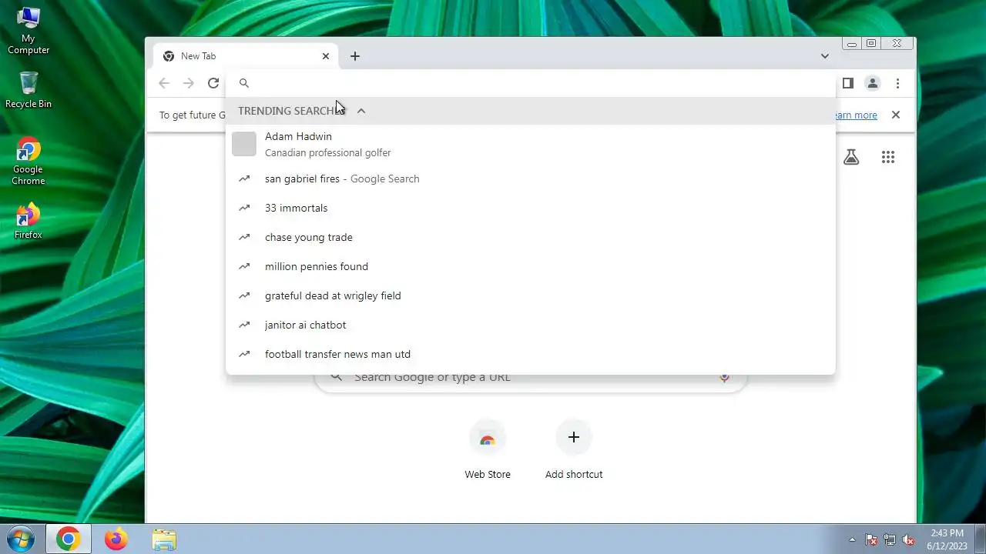This screenshot has height=554, width=986.
Task: Collapse the Trending Searches section chevron
Action: point(361,111)
